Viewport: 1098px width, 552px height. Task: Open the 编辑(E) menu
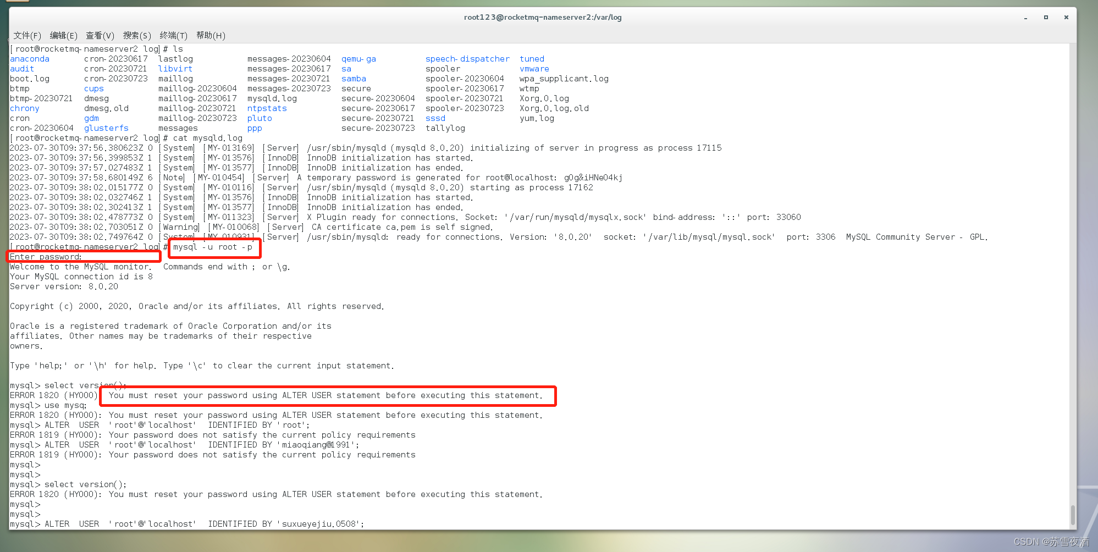[63, 35]
